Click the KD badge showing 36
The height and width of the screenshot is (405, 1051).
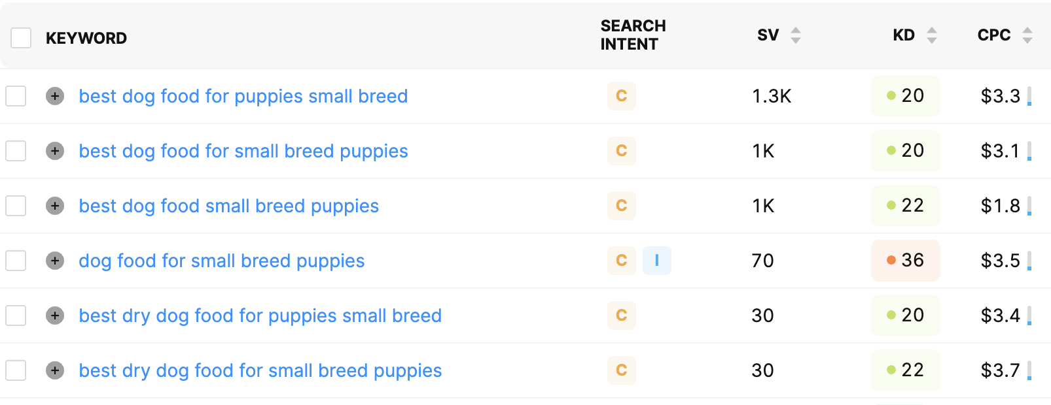point(906,261)
